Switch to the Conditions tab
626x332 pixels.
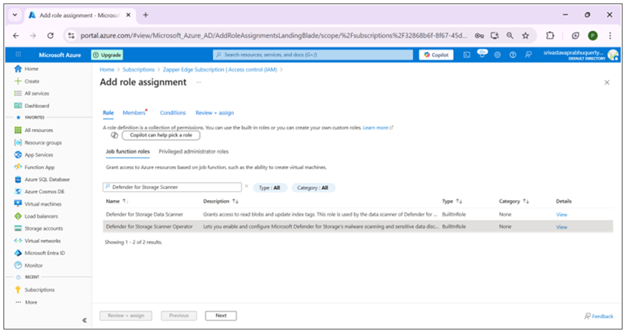click(x=173, y=113)
